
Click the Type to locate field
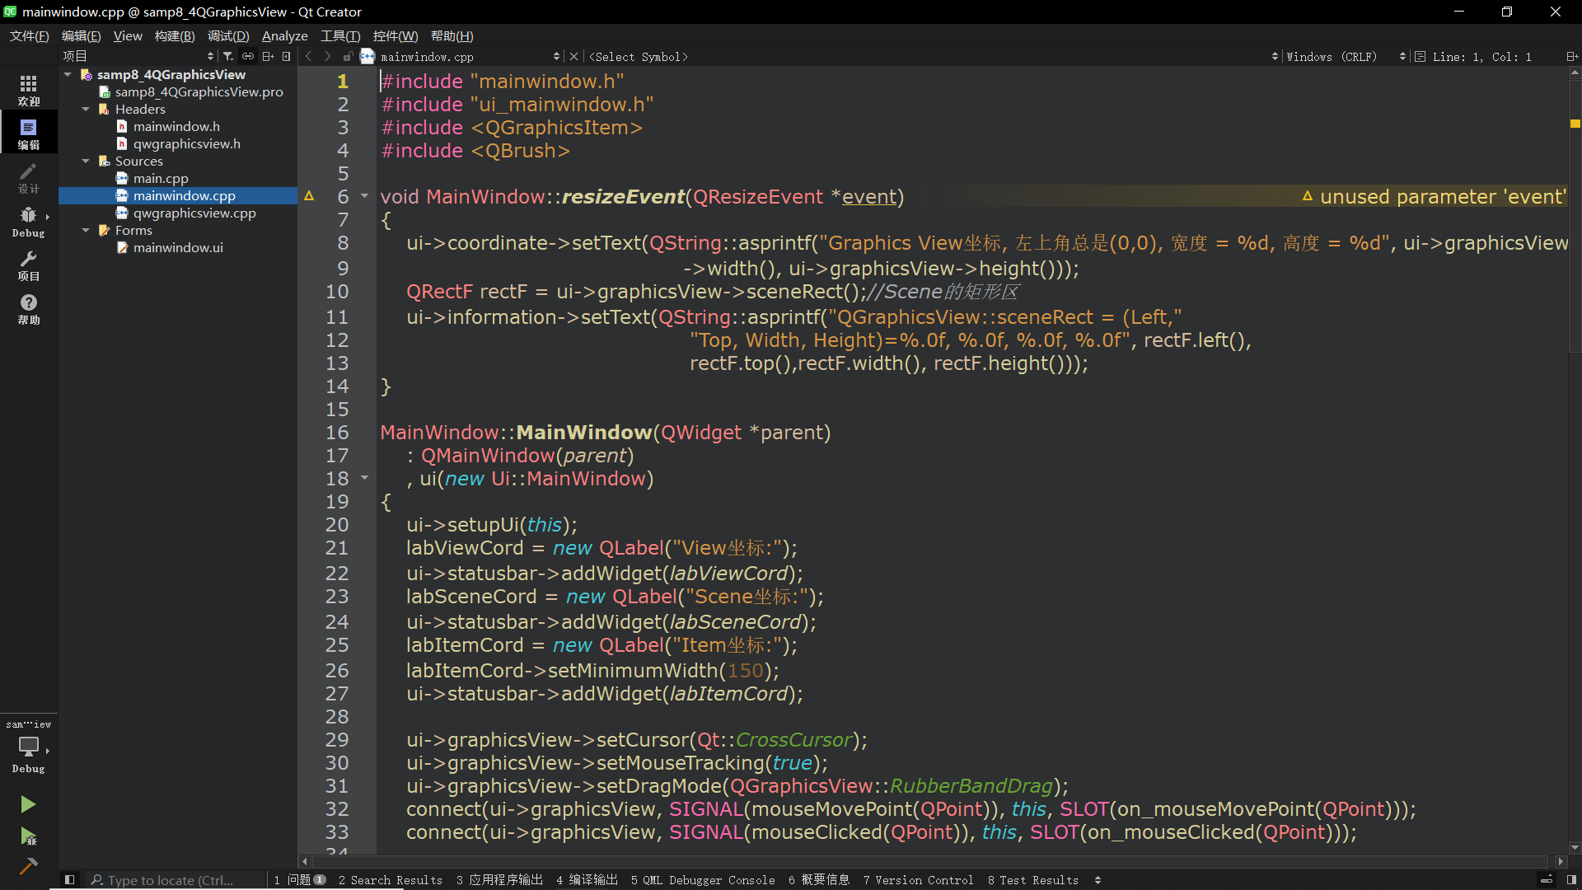point(169,879)
